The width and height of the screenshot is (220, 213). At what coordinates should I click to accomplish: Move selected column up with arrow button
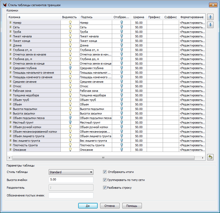coord(210,17)
